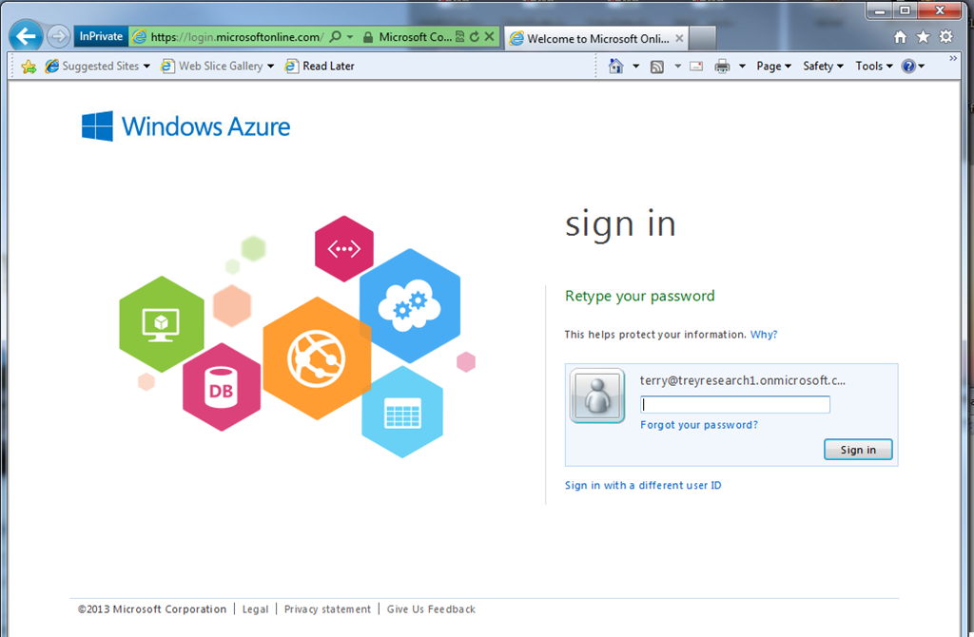Click the Give Us Feedback link

click(431, 609)
